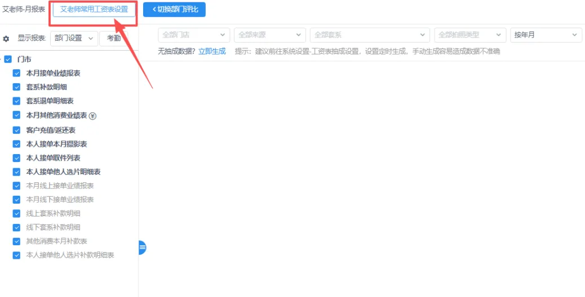Uncheck the 门市 root checkbox
585x297 pixels.
[8, 59]
